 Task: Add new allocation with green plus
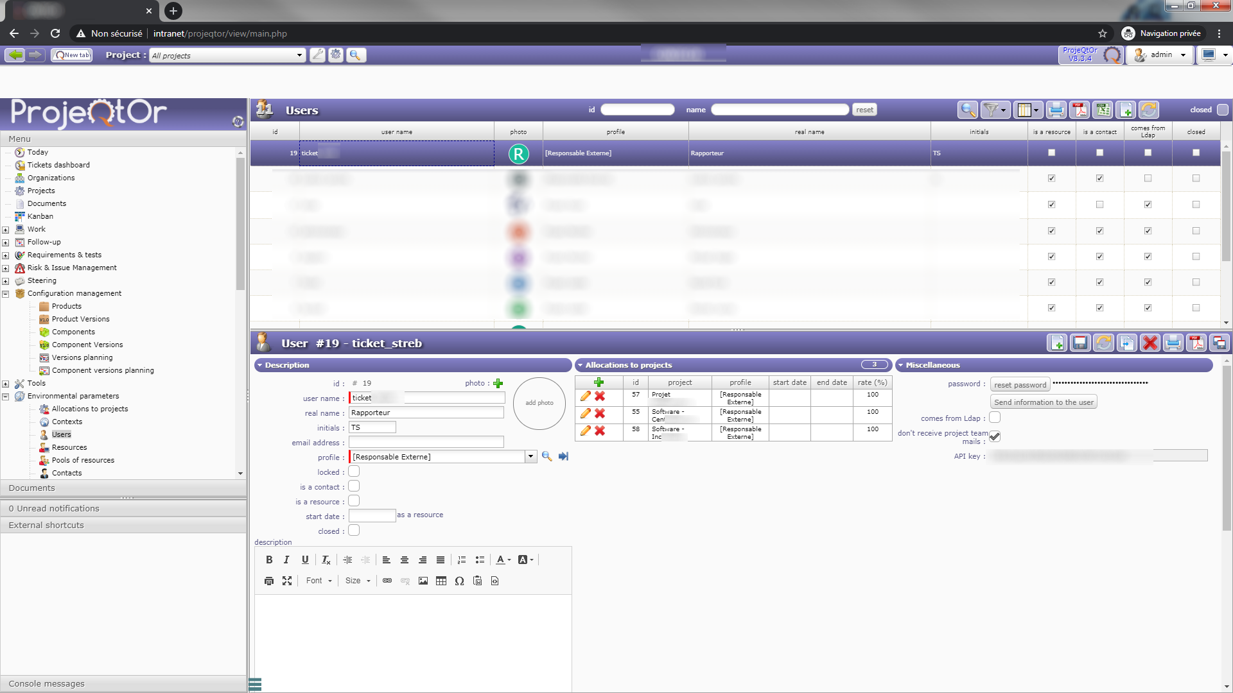pos(599,382)
